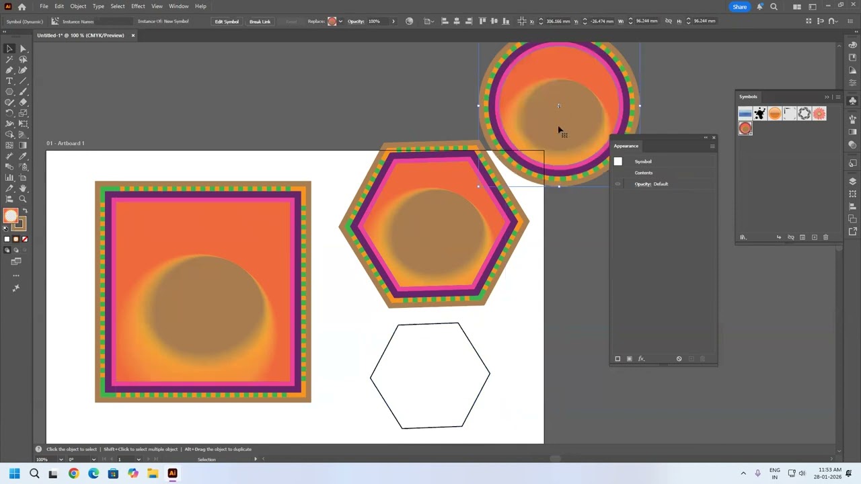Screen dimensions: 861x484
Task: Open the Type menu
Action: click(x=98, y=6)
